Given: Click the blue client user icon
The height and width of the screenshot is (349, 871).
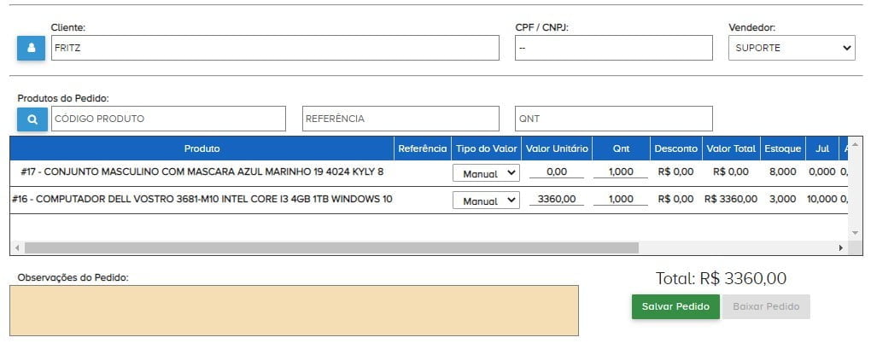Looking at the screenshot, I should click(x=31, y=48).
